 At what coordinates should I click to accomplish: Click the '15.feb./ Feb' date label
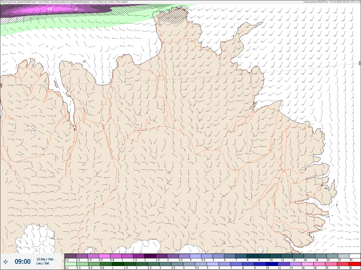point(45,259)
